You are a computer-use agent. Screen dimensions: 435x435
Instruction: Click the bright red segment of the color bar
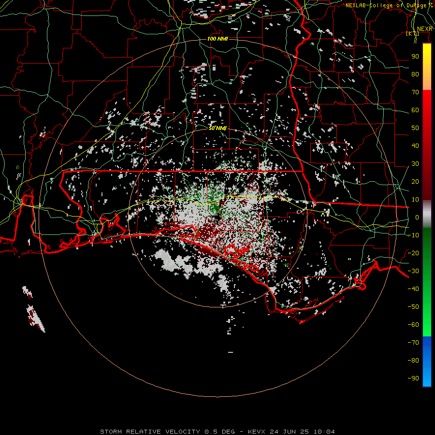point(427,145)
